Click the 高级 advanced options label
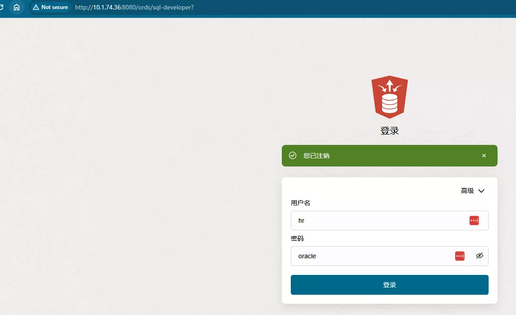 point(467,191)
